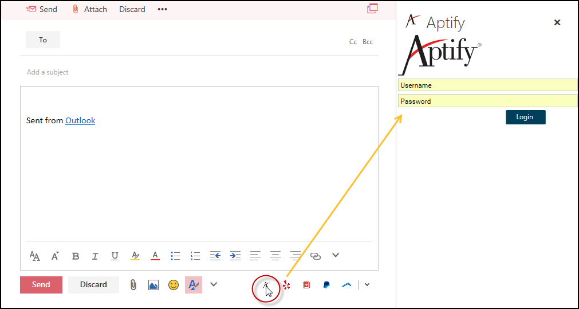Toggle bold formatting
579x309 pixels.
(x=76, y=256)
